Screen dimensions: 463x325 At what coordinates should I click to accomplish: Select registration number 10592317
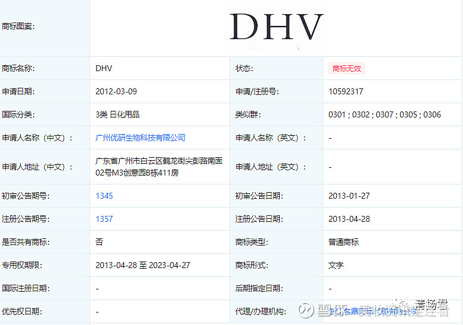click(346, 91)
